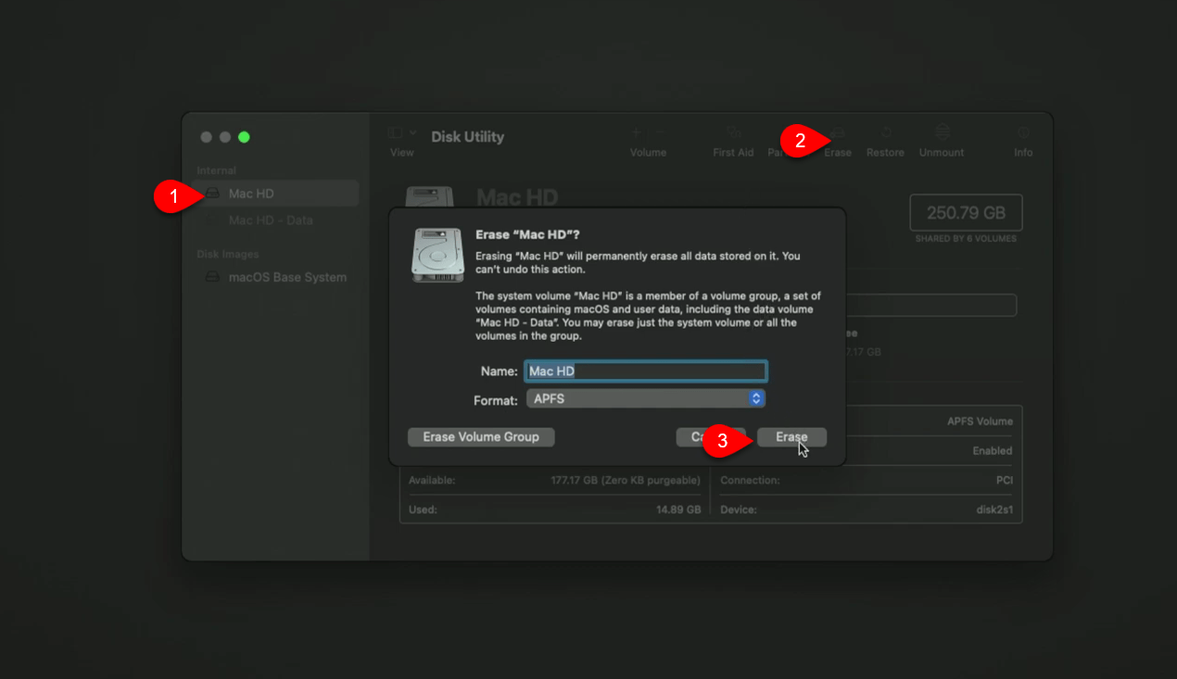Open the Format dropdown showing APFS
Image resolution: width=1177 pixels, height=679 pixels.
645,399
